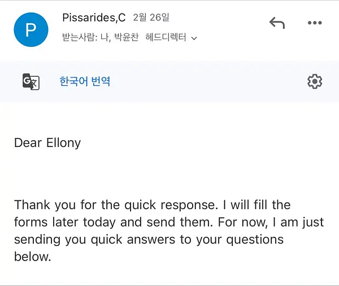This screenshot has width=339, height=286.
Task: Click the 받는사람 recipients label
Action: (x=79, y=37)
